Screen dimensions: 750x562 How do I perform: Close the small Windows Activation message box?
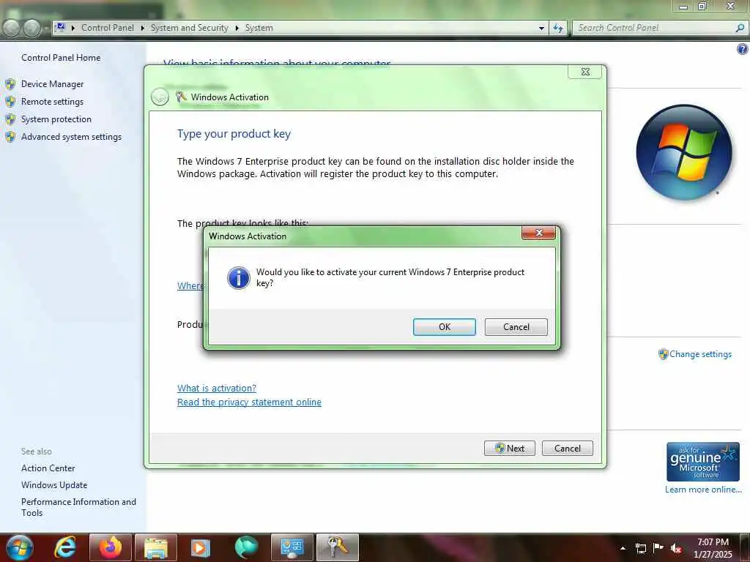538,233
